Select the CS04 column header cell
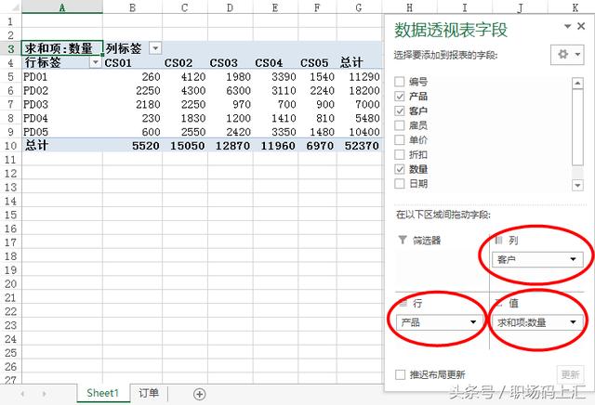This screenshot has height=405, width=595. [x=275, y=62]
